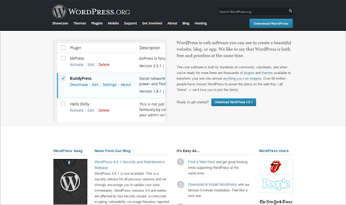The height and width of the screenshot is (205, 346).
Task: Toggle the select-all Plugin checkbox
Action: (63, 48)
